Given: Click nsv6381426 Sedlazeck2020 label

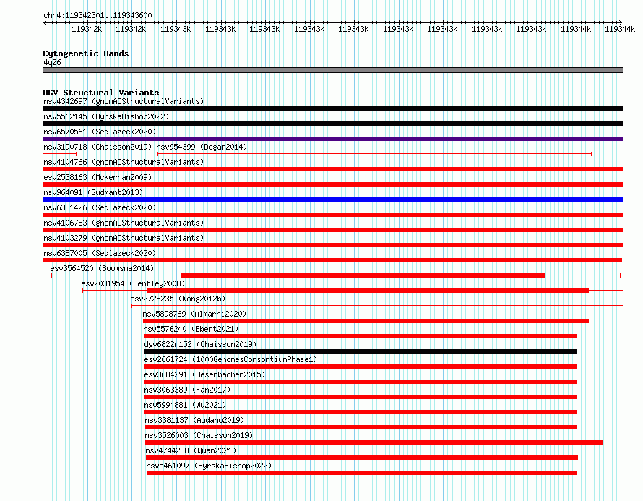Looking at the screenshot, I should [x=100, y=207].
